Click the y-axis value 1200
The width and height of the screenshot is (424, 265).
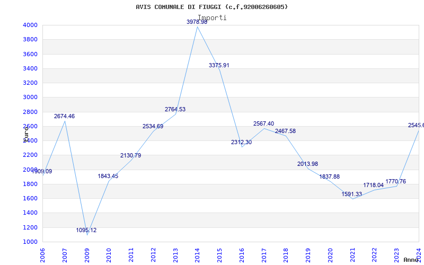(x=30, y=227)
